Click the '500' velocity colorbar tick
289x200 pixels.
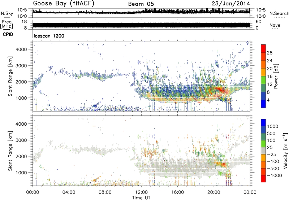tap(271, 134)
